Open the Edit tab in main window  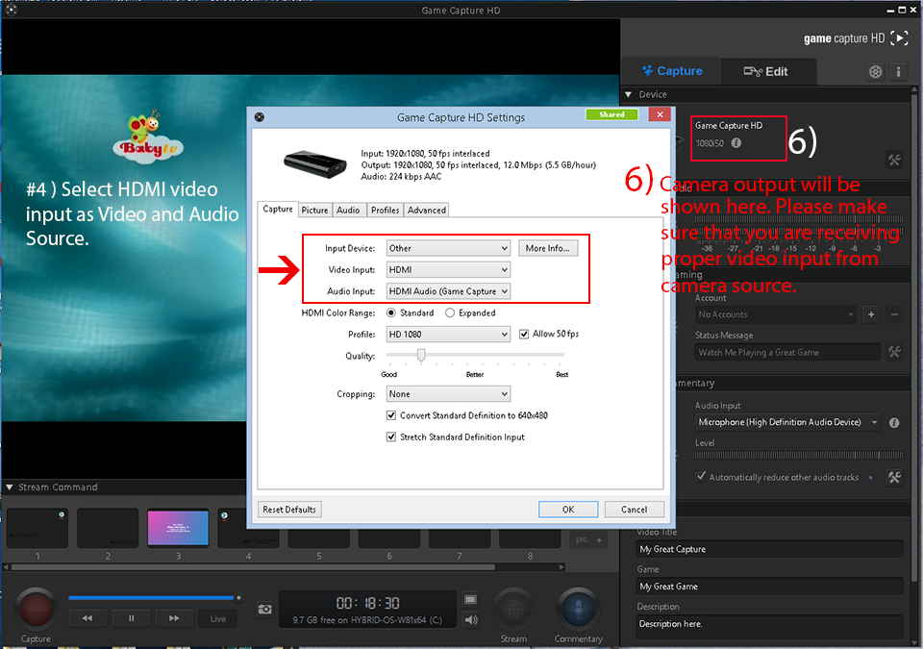pos(767,72)
